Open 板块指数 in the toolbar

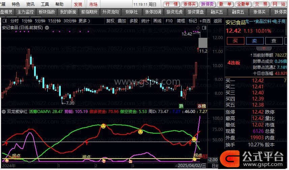click(x=47, y=12)
